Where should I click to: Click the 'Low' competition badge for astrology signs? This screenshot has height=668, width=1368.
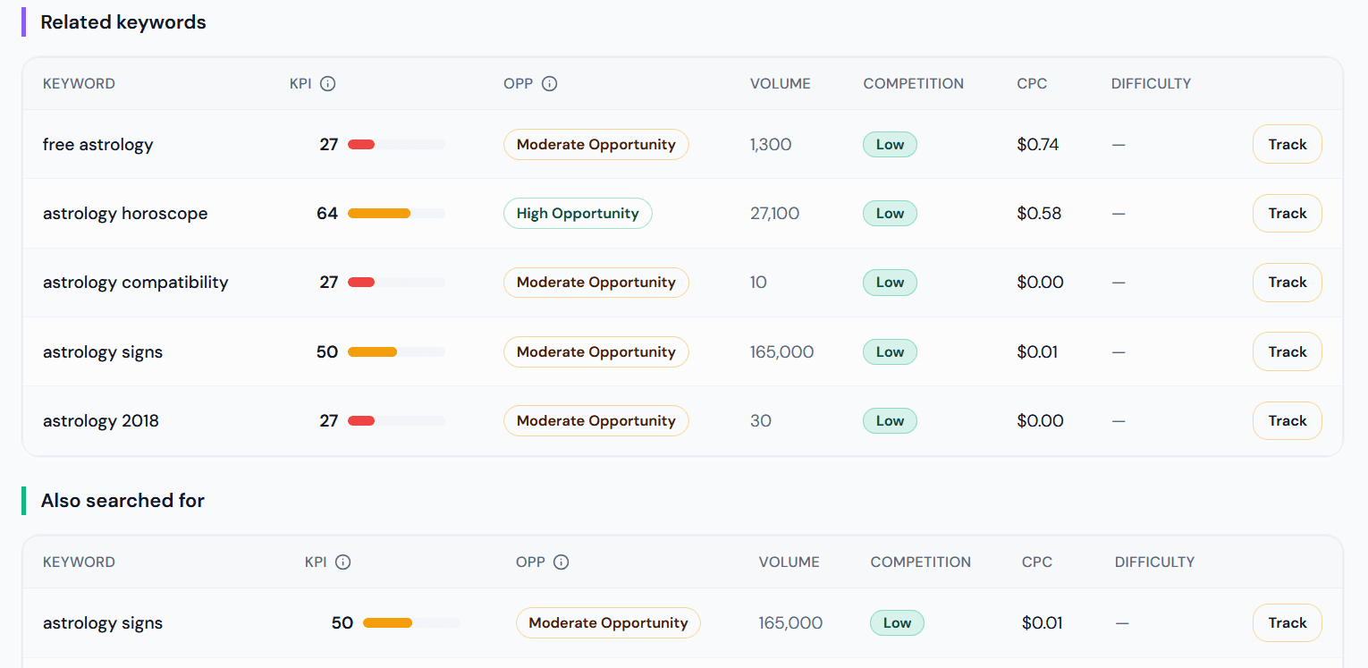(x=890, y=351)
